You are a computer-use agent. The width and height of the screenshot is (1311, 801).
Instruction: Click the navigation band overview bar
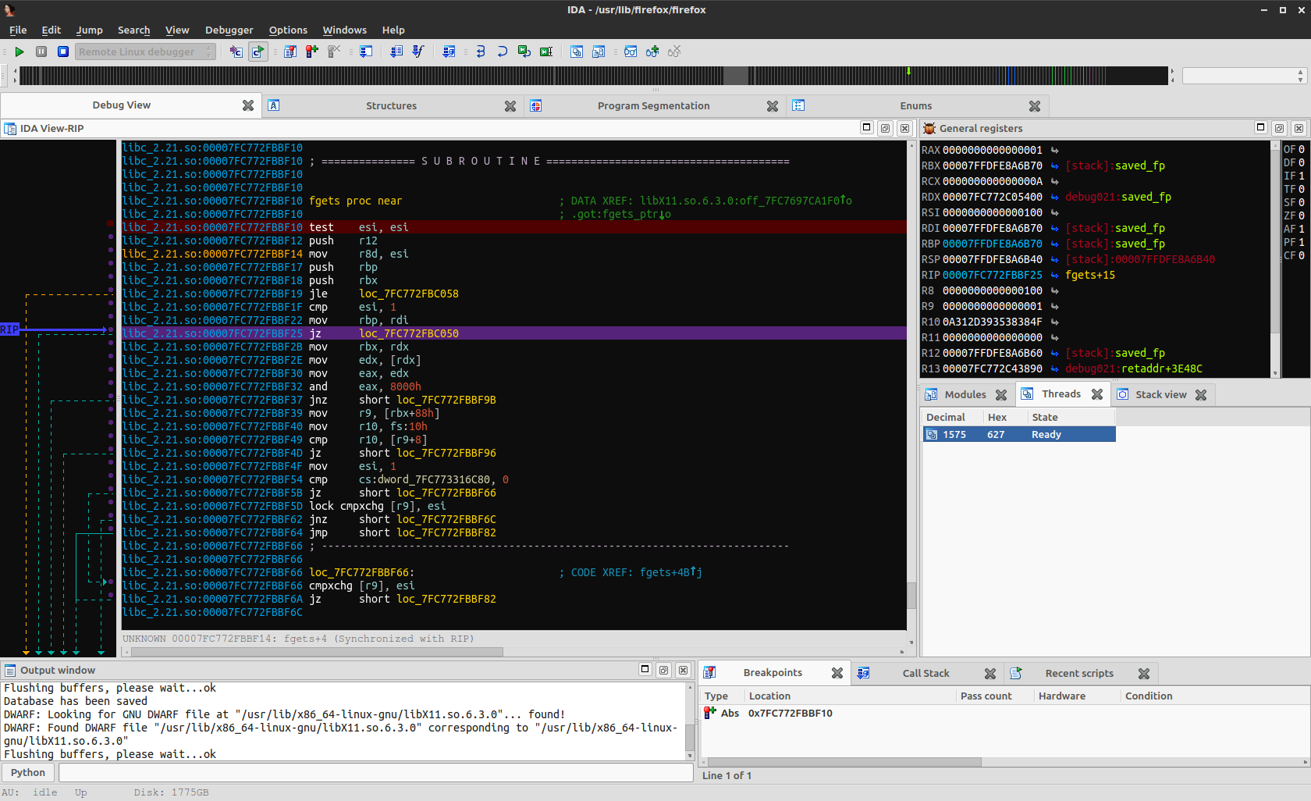point(595,76)
